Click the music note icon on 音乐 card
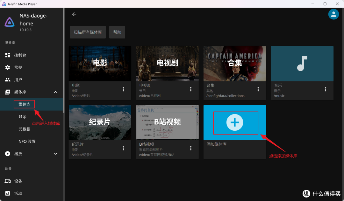This screenshot has height=201, width=344. coord(302,64)
